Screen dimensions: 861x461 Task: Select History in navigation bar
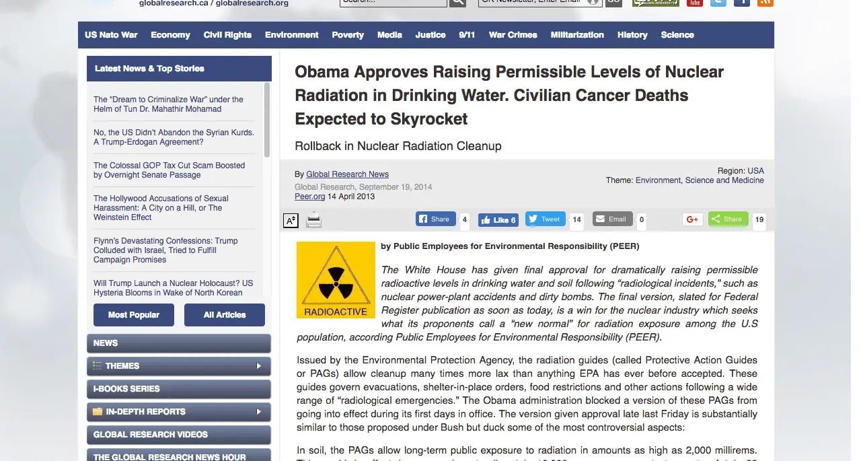pyautogui.click(x=632, y=35)
